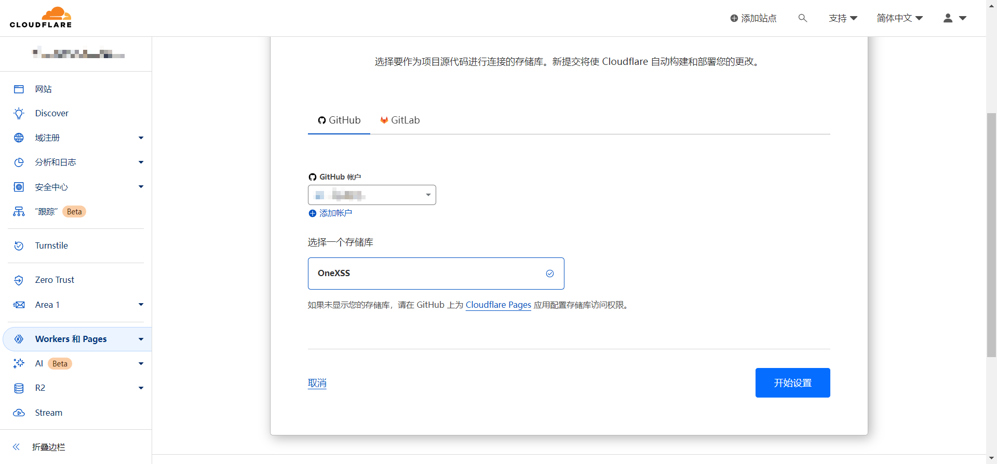
Task: Expand the 域注册 submenu arrow
Action: [141, 138]
